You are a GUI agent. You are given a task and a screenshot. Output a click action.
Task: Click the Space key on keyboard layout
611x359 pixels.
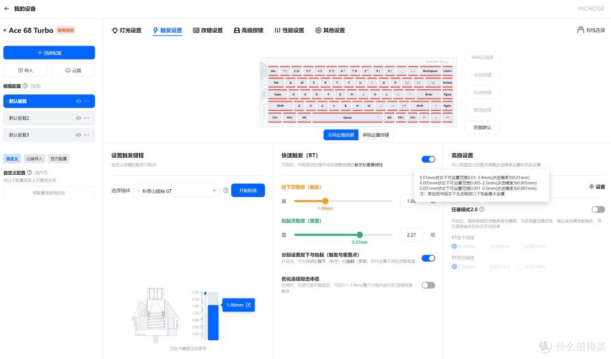(x=347, y=117)
